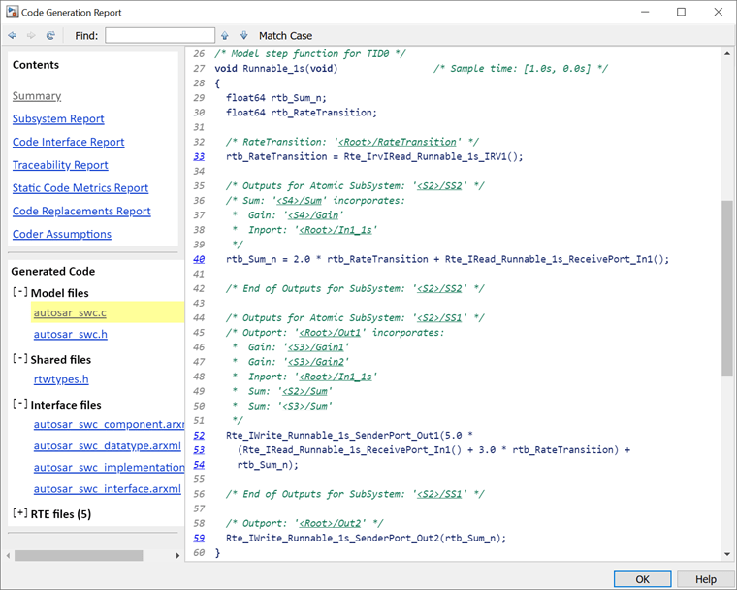Screen dimensions: 737x590
Task: Click the OK button
Action: (643, 579)
